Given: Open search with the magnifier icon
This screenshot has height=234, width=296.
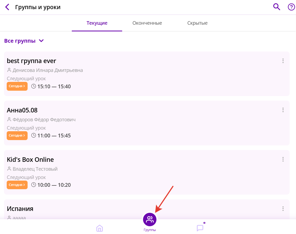Looking at the screenshot, I should point(276,7).
